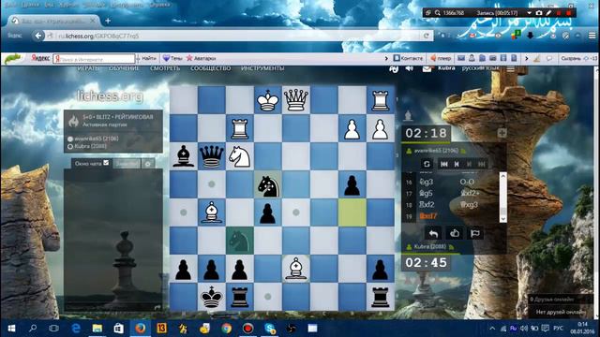Click the Yandex search input field
600x337 pixels.
click(x=94, y=59)
